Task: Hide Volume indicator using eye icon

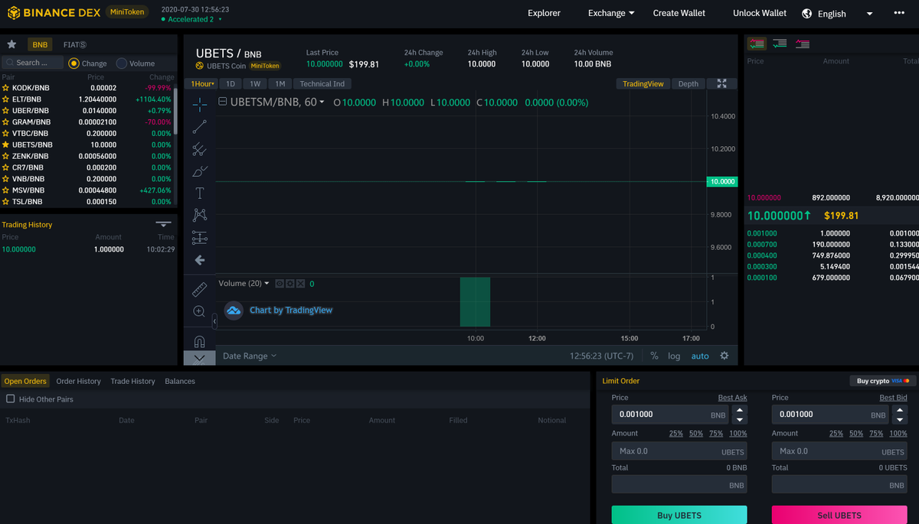Action: 280,284
